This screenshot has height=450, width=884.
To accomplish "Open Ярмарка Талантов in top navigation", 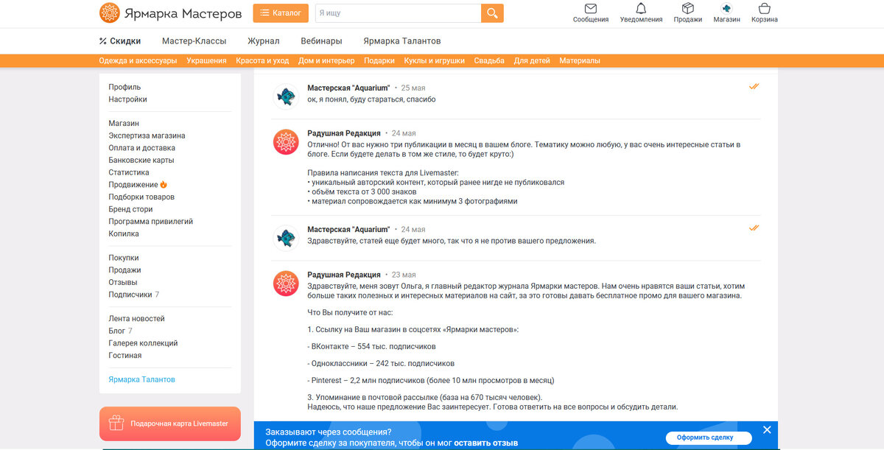I will [x=402, y=41].
